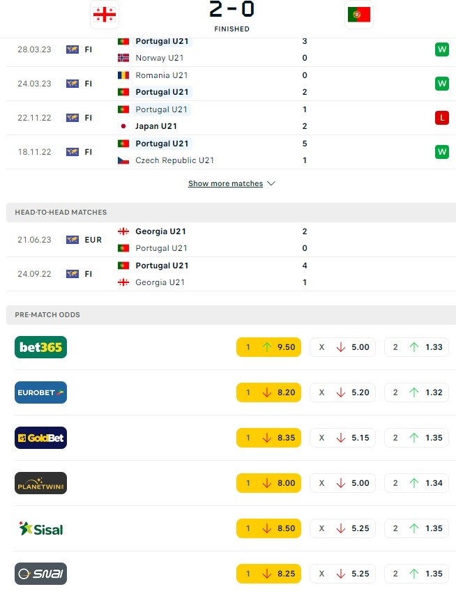Click the W badge for Norway U21 match
This screenshot has width=456, height=596.
[x=442, y=49]
